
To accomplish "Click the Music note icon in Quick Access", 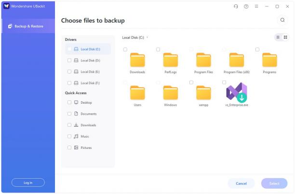I will click(76, 136).
